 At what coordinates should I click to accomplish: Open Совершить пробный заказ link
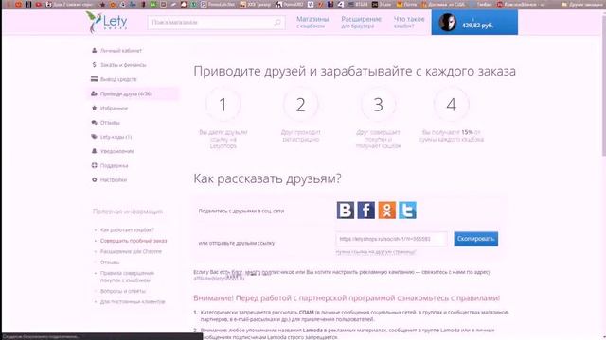coord(134,241)
